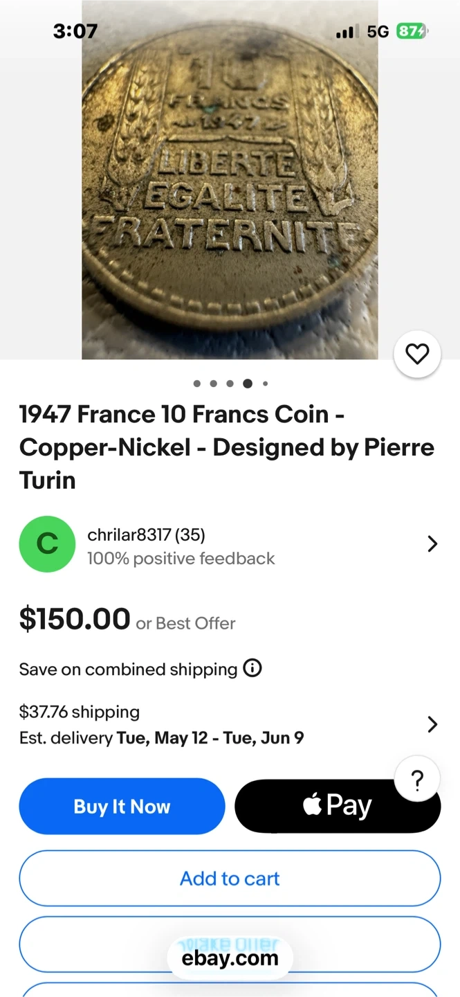
Task: Tap the Save on combined shipping text
Action: click(128, 670)
